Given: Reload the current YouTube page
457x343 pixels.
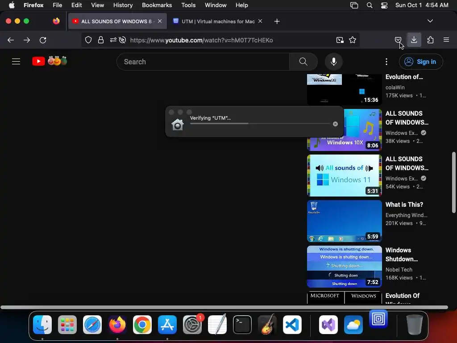Looking at the screenshot, I should tap(43, 40).
